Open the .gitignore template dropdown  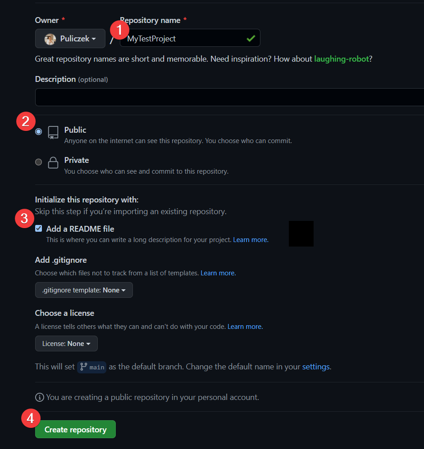coord(84,290)
